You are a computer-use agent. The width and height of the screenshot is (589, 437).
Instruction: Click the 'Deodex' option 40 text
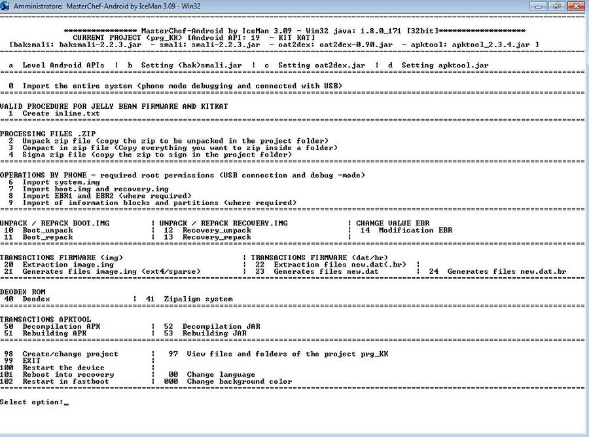36,299
